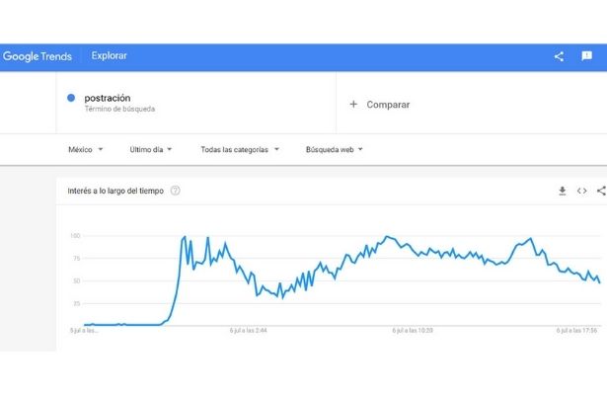Click the 6 jul 2:44 axis marker
607x395 pixels.
[x=248, y=331]
